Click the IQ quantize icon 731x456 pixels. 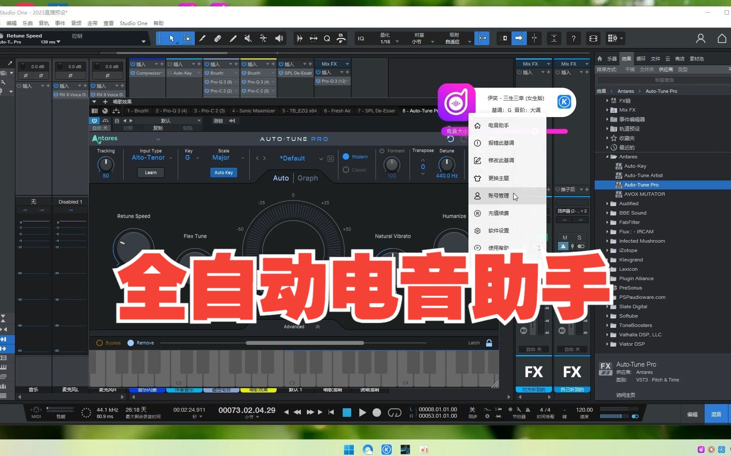(x=361, y=38)
